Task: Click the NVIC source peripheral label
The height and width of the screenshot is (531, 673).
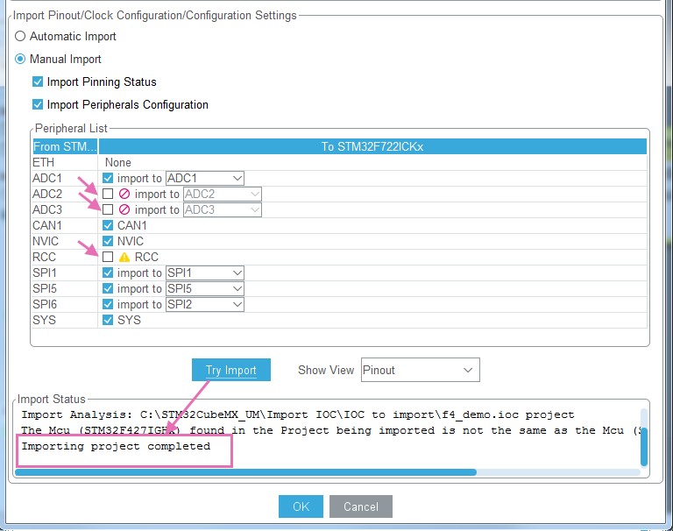Action: 45,241
